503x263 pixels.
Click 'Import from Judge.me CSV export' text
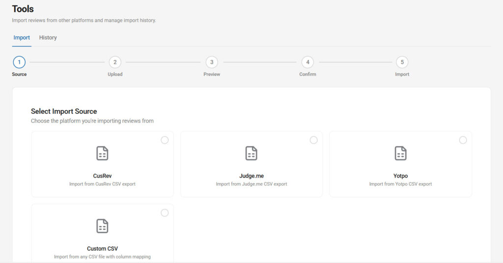tap(251, 184)
